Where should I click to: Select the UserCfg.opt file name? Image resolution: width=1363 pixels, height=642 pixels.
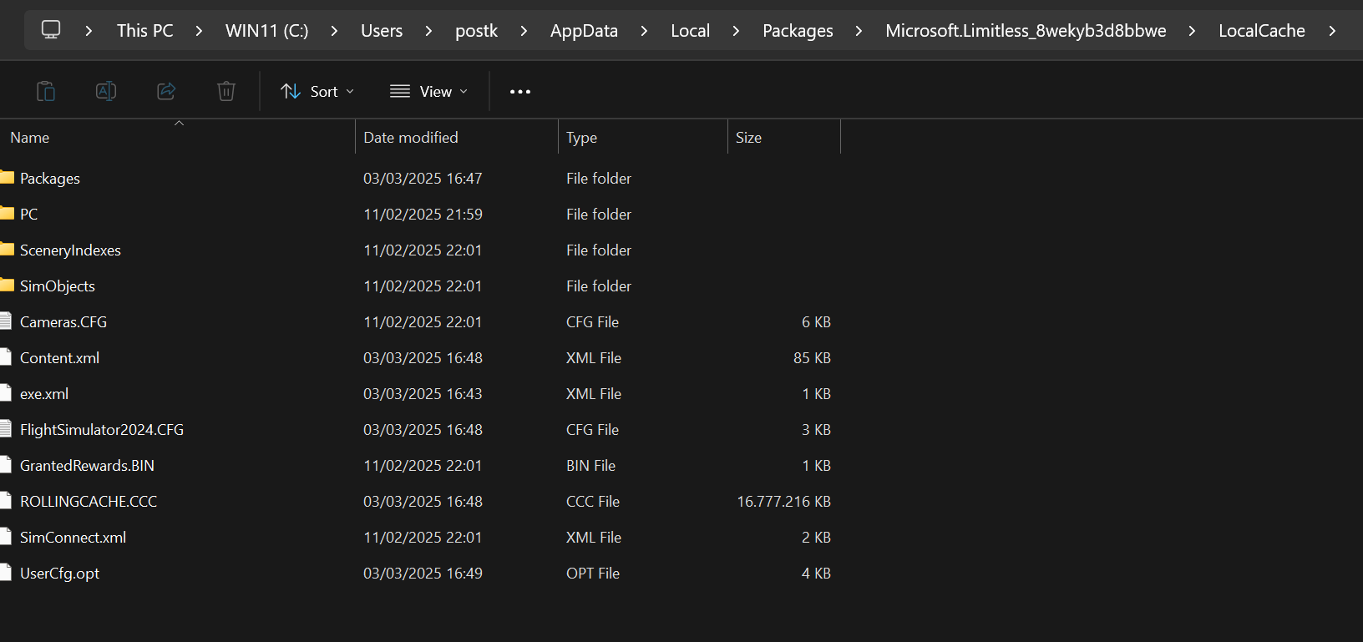[x=59, y=574]
